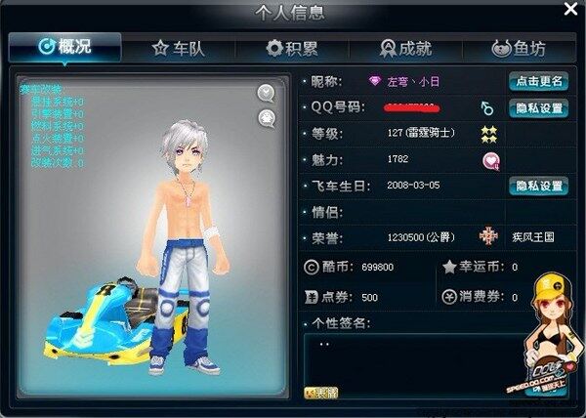586x418 pixels.
Task: Open the 鱼坊 tab
Action: (x=519, y=49)
